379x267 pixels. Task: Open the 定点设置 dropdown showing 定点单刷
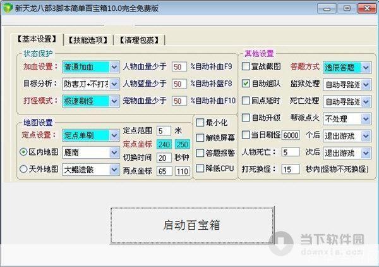click(90, 135)
